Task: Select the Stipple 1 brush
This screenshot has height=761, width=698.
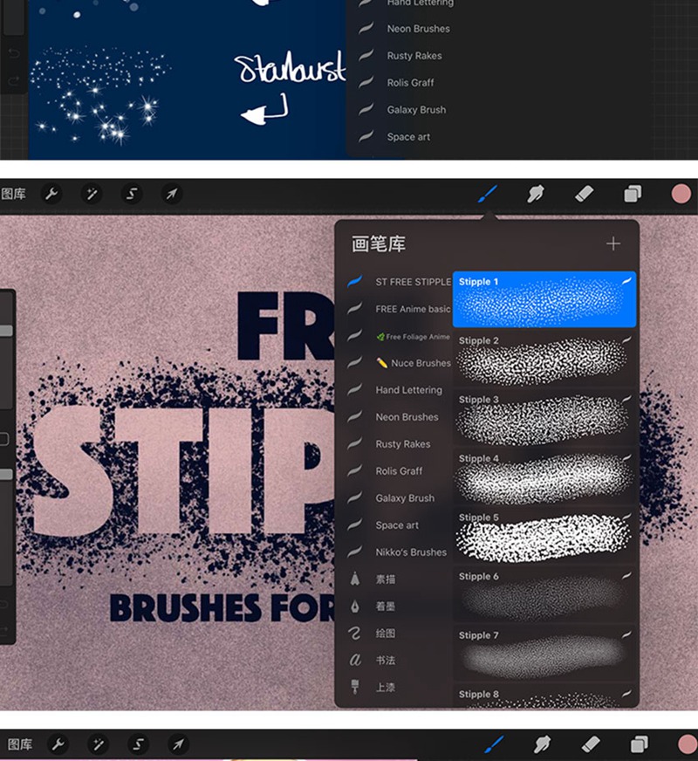Action: (x=544, y=299)
